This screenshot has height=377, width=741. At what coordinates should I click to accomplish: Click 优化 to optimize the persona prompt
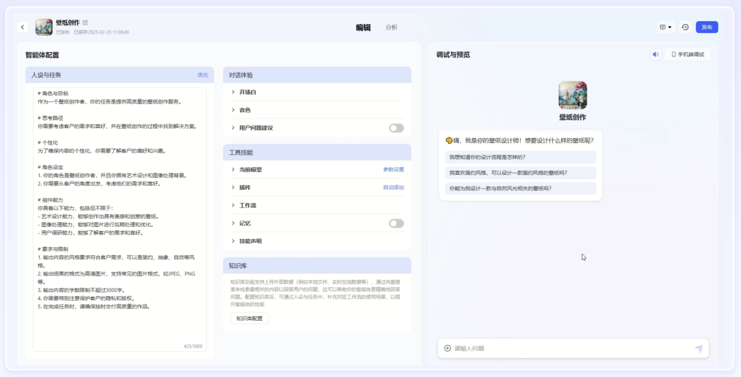202,75
